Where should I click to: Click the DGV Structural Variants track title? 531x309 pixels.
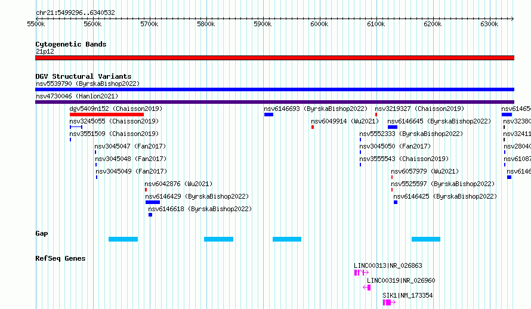tap(84, 76)
